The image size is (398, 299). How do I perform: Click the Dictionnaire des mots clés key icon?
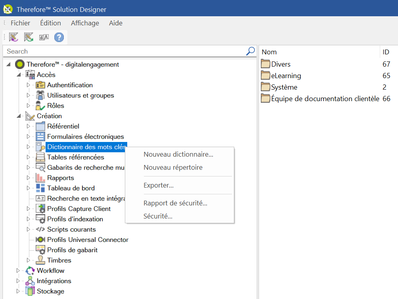click(x=40, y=147)
